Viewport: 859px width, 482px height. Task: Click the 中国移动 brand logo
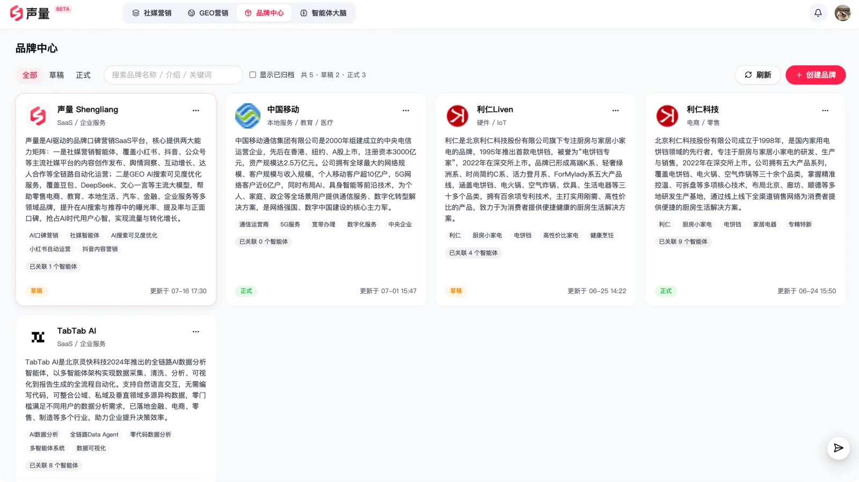click(x=248, y=116)
